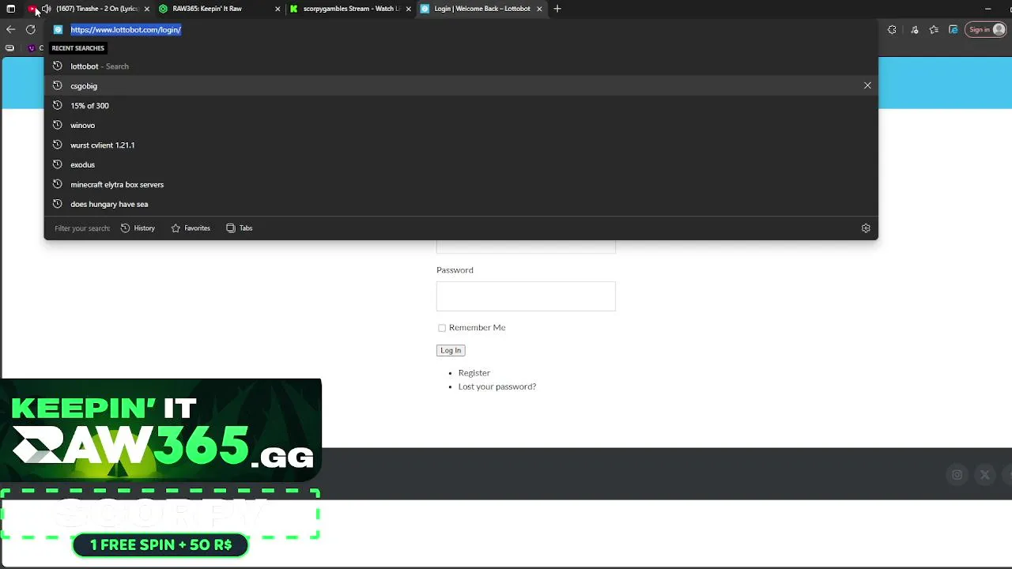Image resolution: width=1012 pixels, height=569 pixels.
Task: Click the Log In button
Action: [x=451, y=350]
